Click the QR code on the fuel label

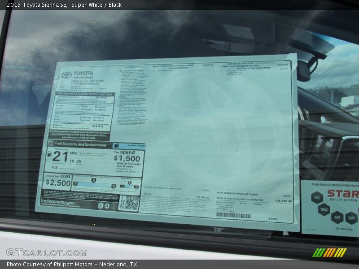pos(131,203)
